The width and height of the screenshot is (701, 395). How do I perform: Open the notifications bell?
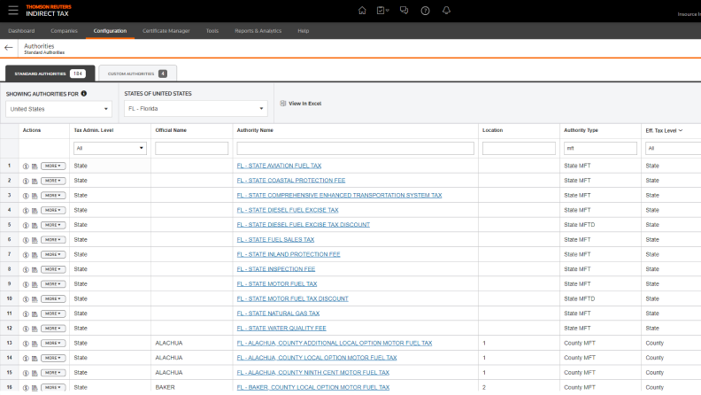pos(446,11)
